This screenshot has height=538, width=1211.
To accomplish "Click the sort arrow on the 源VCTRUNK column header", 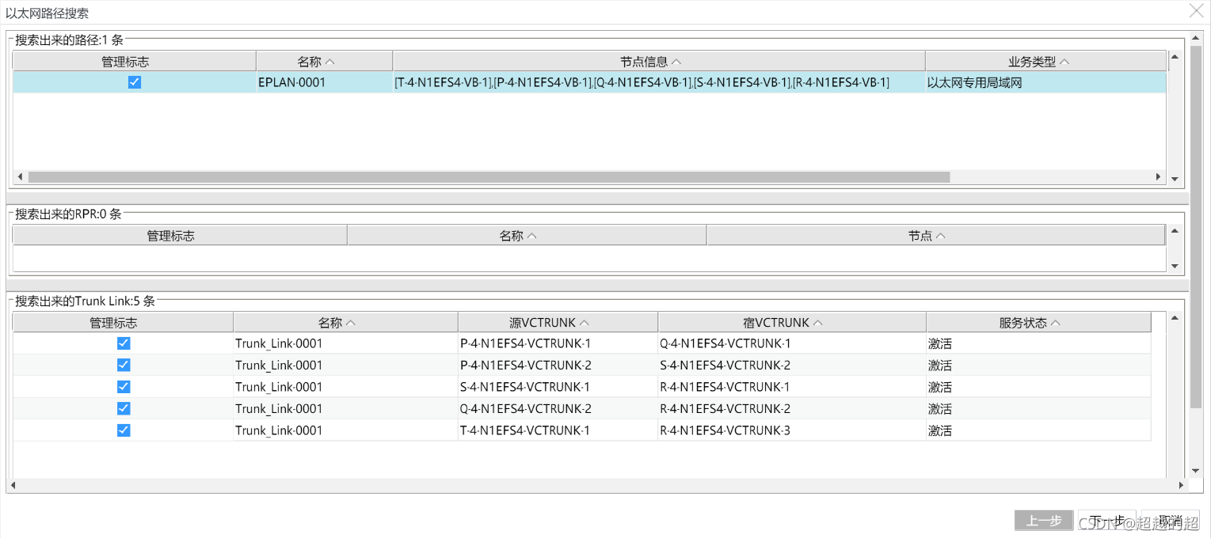I will 585,323.
